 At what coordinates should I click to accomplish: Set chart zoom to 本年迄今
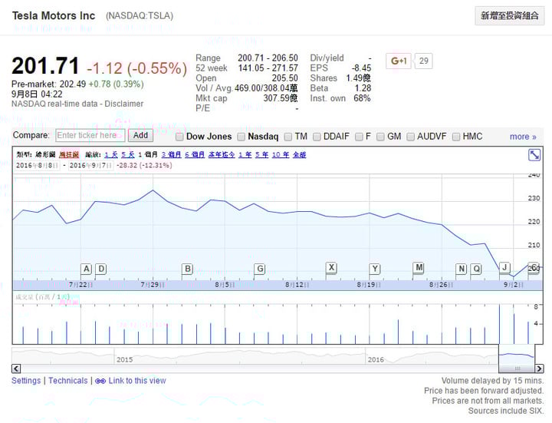(222, 154)
